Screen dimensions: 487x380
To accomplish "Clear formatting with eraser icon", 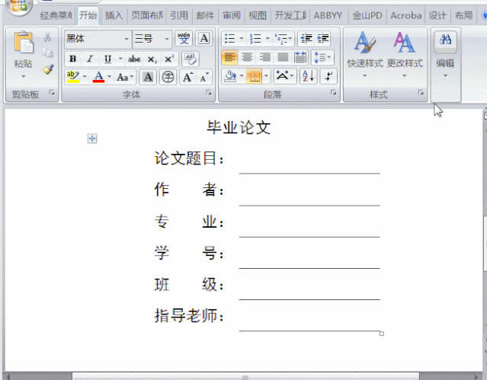I will 191,59.
